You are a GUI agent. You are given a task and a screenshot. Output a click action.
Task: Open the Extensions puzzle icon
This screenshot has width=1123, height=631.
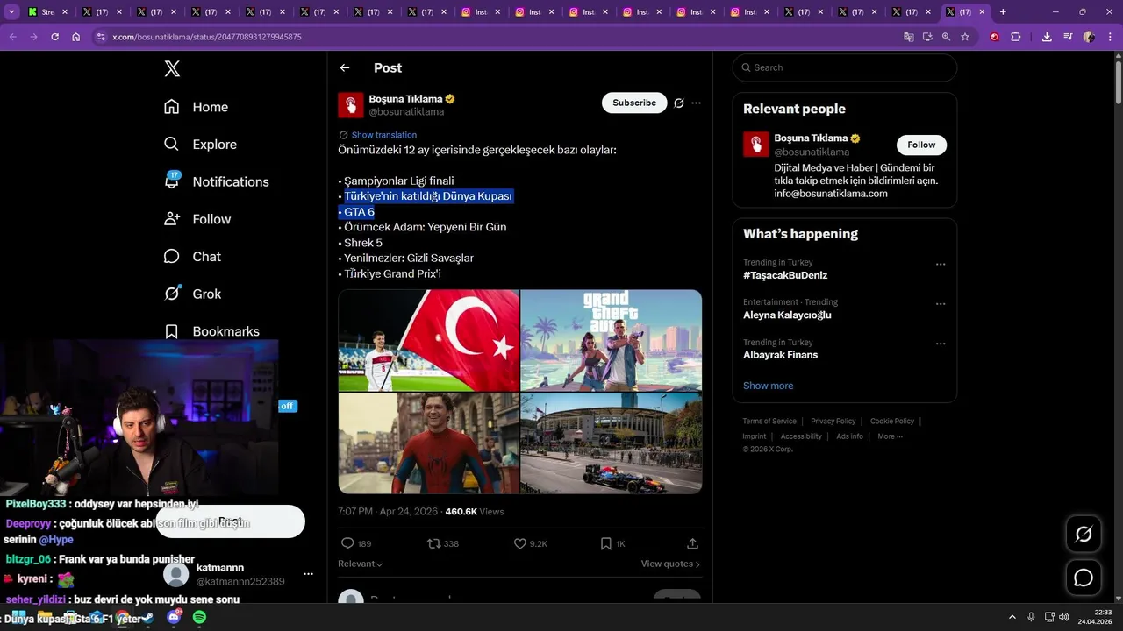pyautogui.click(x=1016, y=37)
